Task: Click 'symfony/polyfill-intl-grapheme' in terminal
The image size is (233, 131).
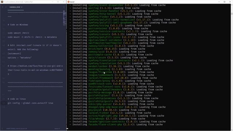Action: (110, 23)
